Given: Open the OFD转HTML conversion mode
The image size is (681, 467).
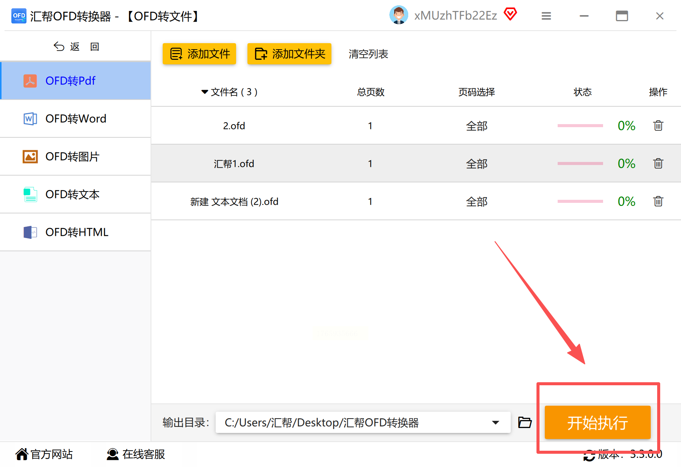Looking at the screenshot, I should tap(76, 232).
